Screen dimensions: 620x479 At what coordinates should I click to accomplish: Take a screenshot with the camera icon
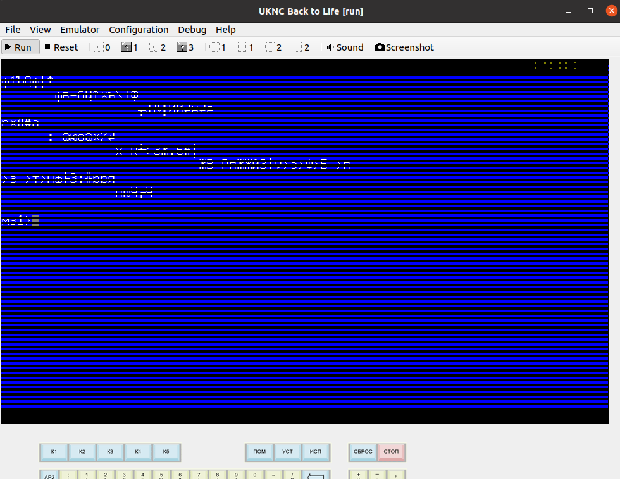[x=404, y=47]
